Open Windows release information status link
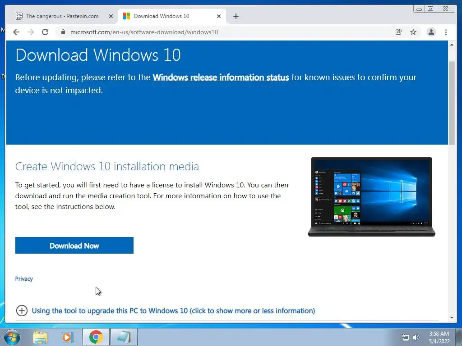The height and width of the screenshot is (346, 462). pyautogui.click(x=221, y=77)
